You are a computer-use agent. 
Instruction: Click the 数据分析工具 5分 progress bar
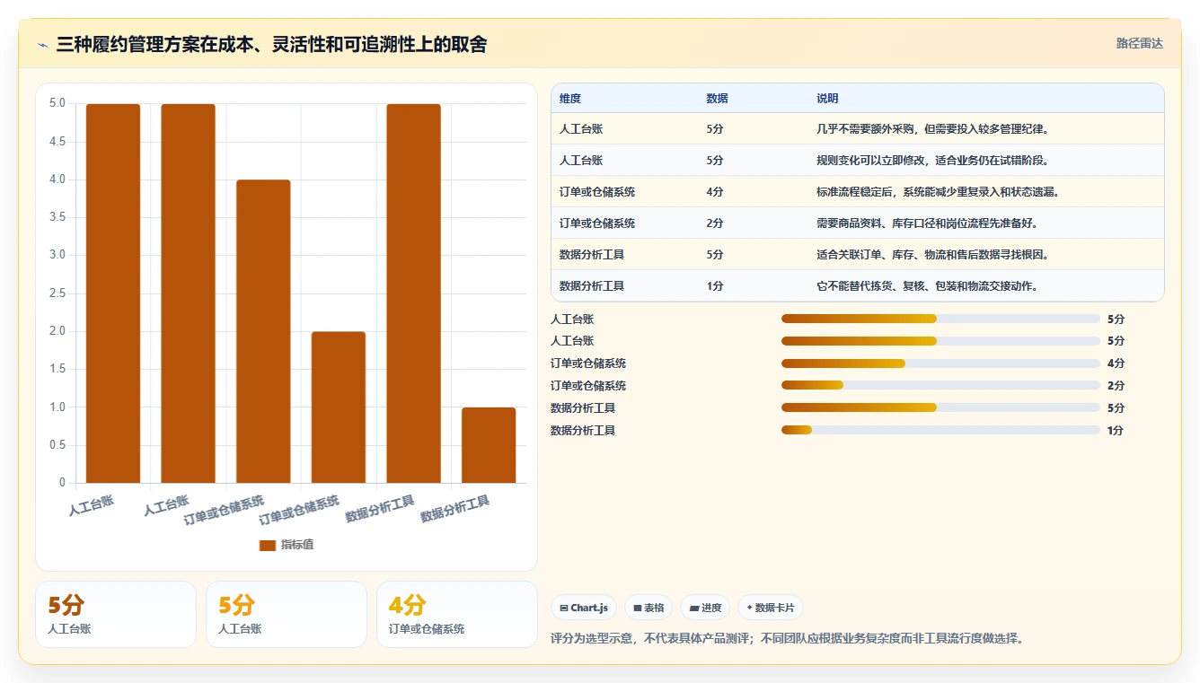point(940,408)
